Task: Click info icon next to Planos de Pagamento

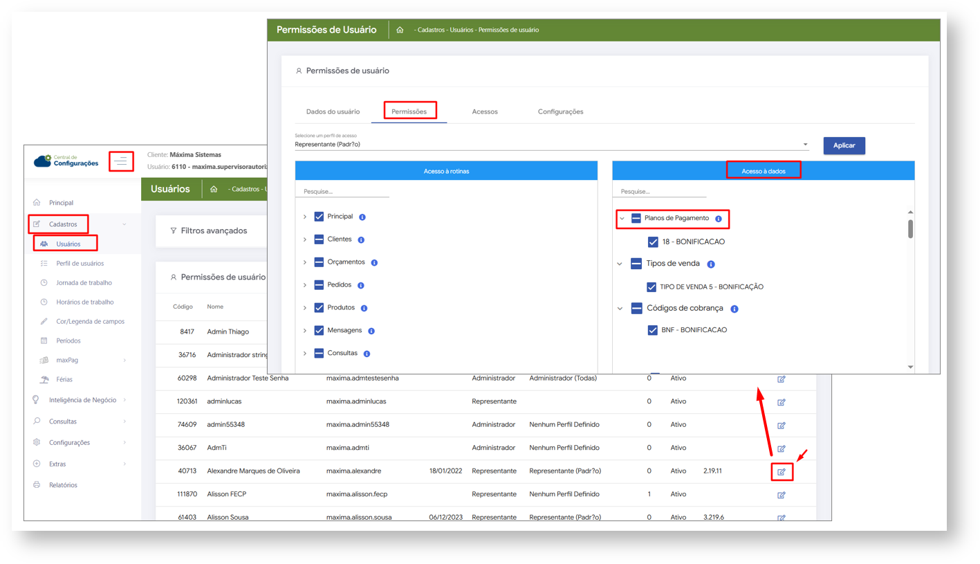Action: (718, 219)
